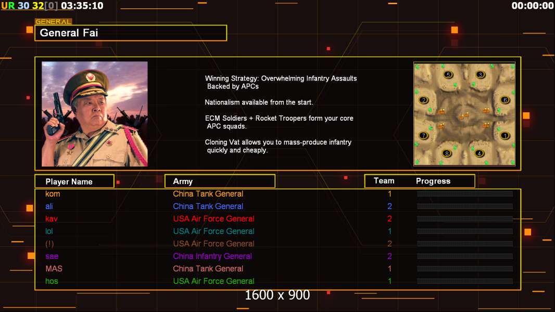Image resolution: width=555 pixels, height=312 pixels.
Task: Click the Nationalism available text line
Action: pos(259,102)
